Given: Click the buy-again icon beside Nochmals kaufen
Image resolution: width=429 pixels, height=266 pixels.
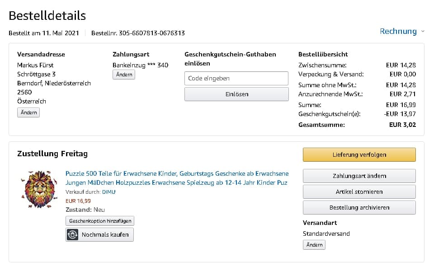Looking at the screenshot, I should [x=73, y=235].
